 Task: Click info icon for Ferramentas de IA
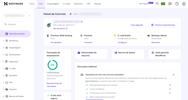[170, 93]
